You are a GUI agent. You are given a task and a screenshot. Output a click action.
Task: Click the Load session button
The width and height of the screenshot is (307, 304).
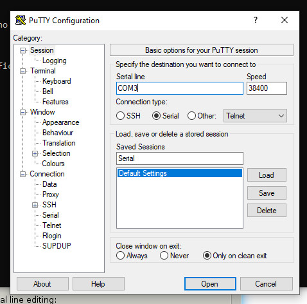[x=267, y=175]
